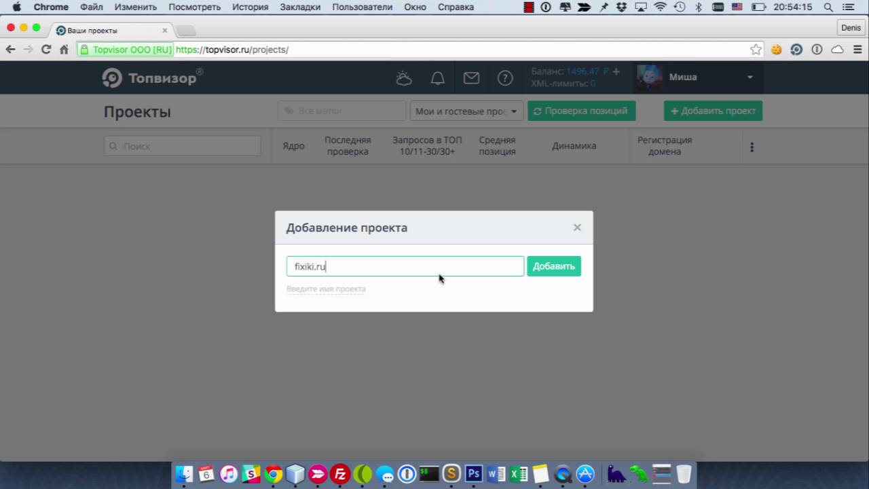
Task: Open notifications bell icon
Action: click(x=438, y=78)
